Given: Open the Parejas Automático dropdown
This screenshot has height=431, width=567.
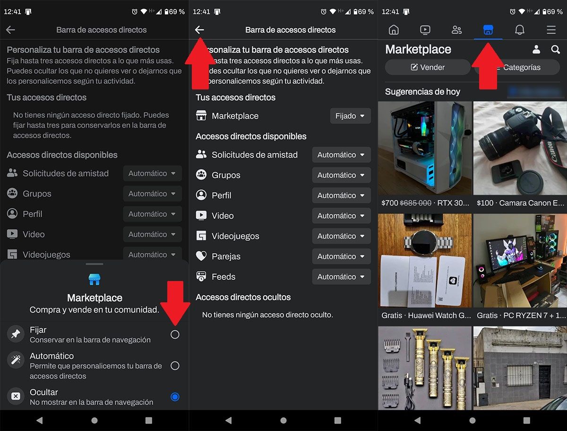Looking at the screenshot, I should coord(342,256).
